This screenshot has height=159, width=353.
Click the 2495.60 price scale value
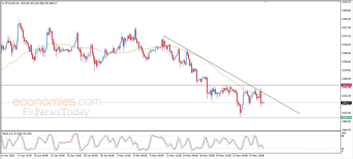(346, 11)
